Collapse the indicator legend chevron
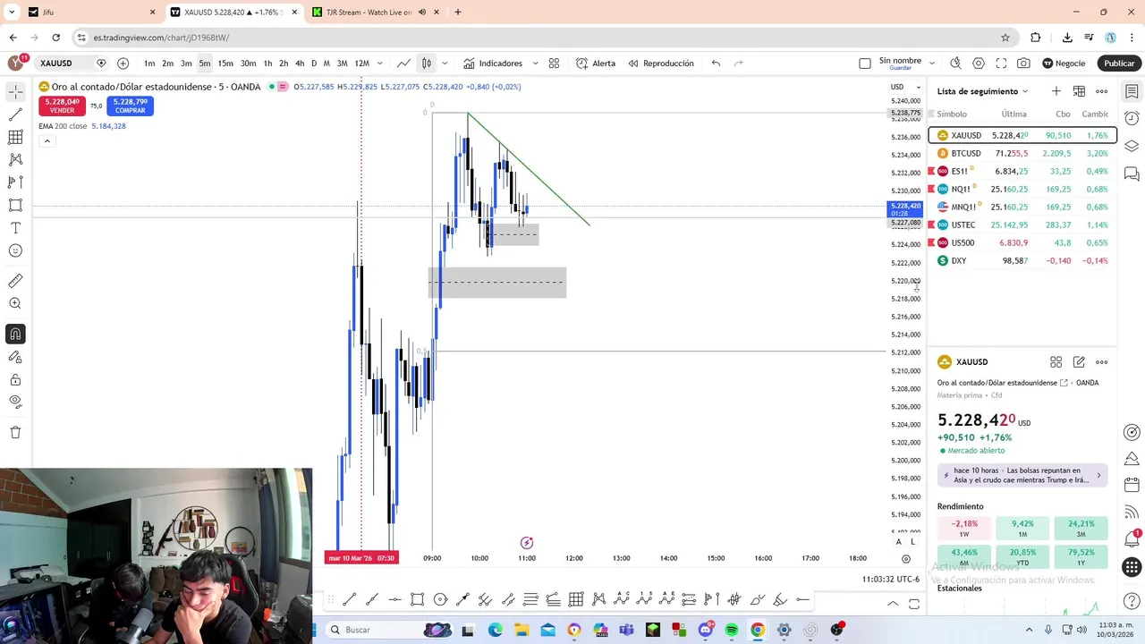This screenshot has height=644, width=1145. pos(47,140)
